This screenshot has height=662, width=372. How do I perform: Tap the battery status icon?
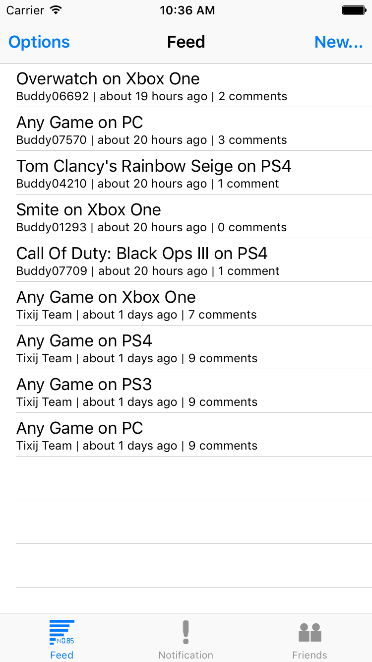coord(354,10)
